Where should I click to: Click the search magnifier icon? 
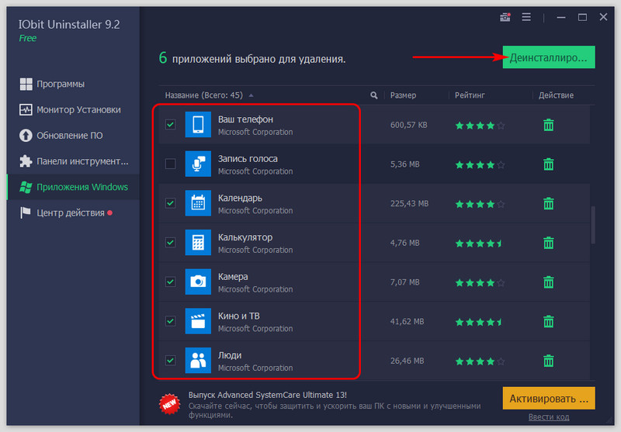[373, 95]
